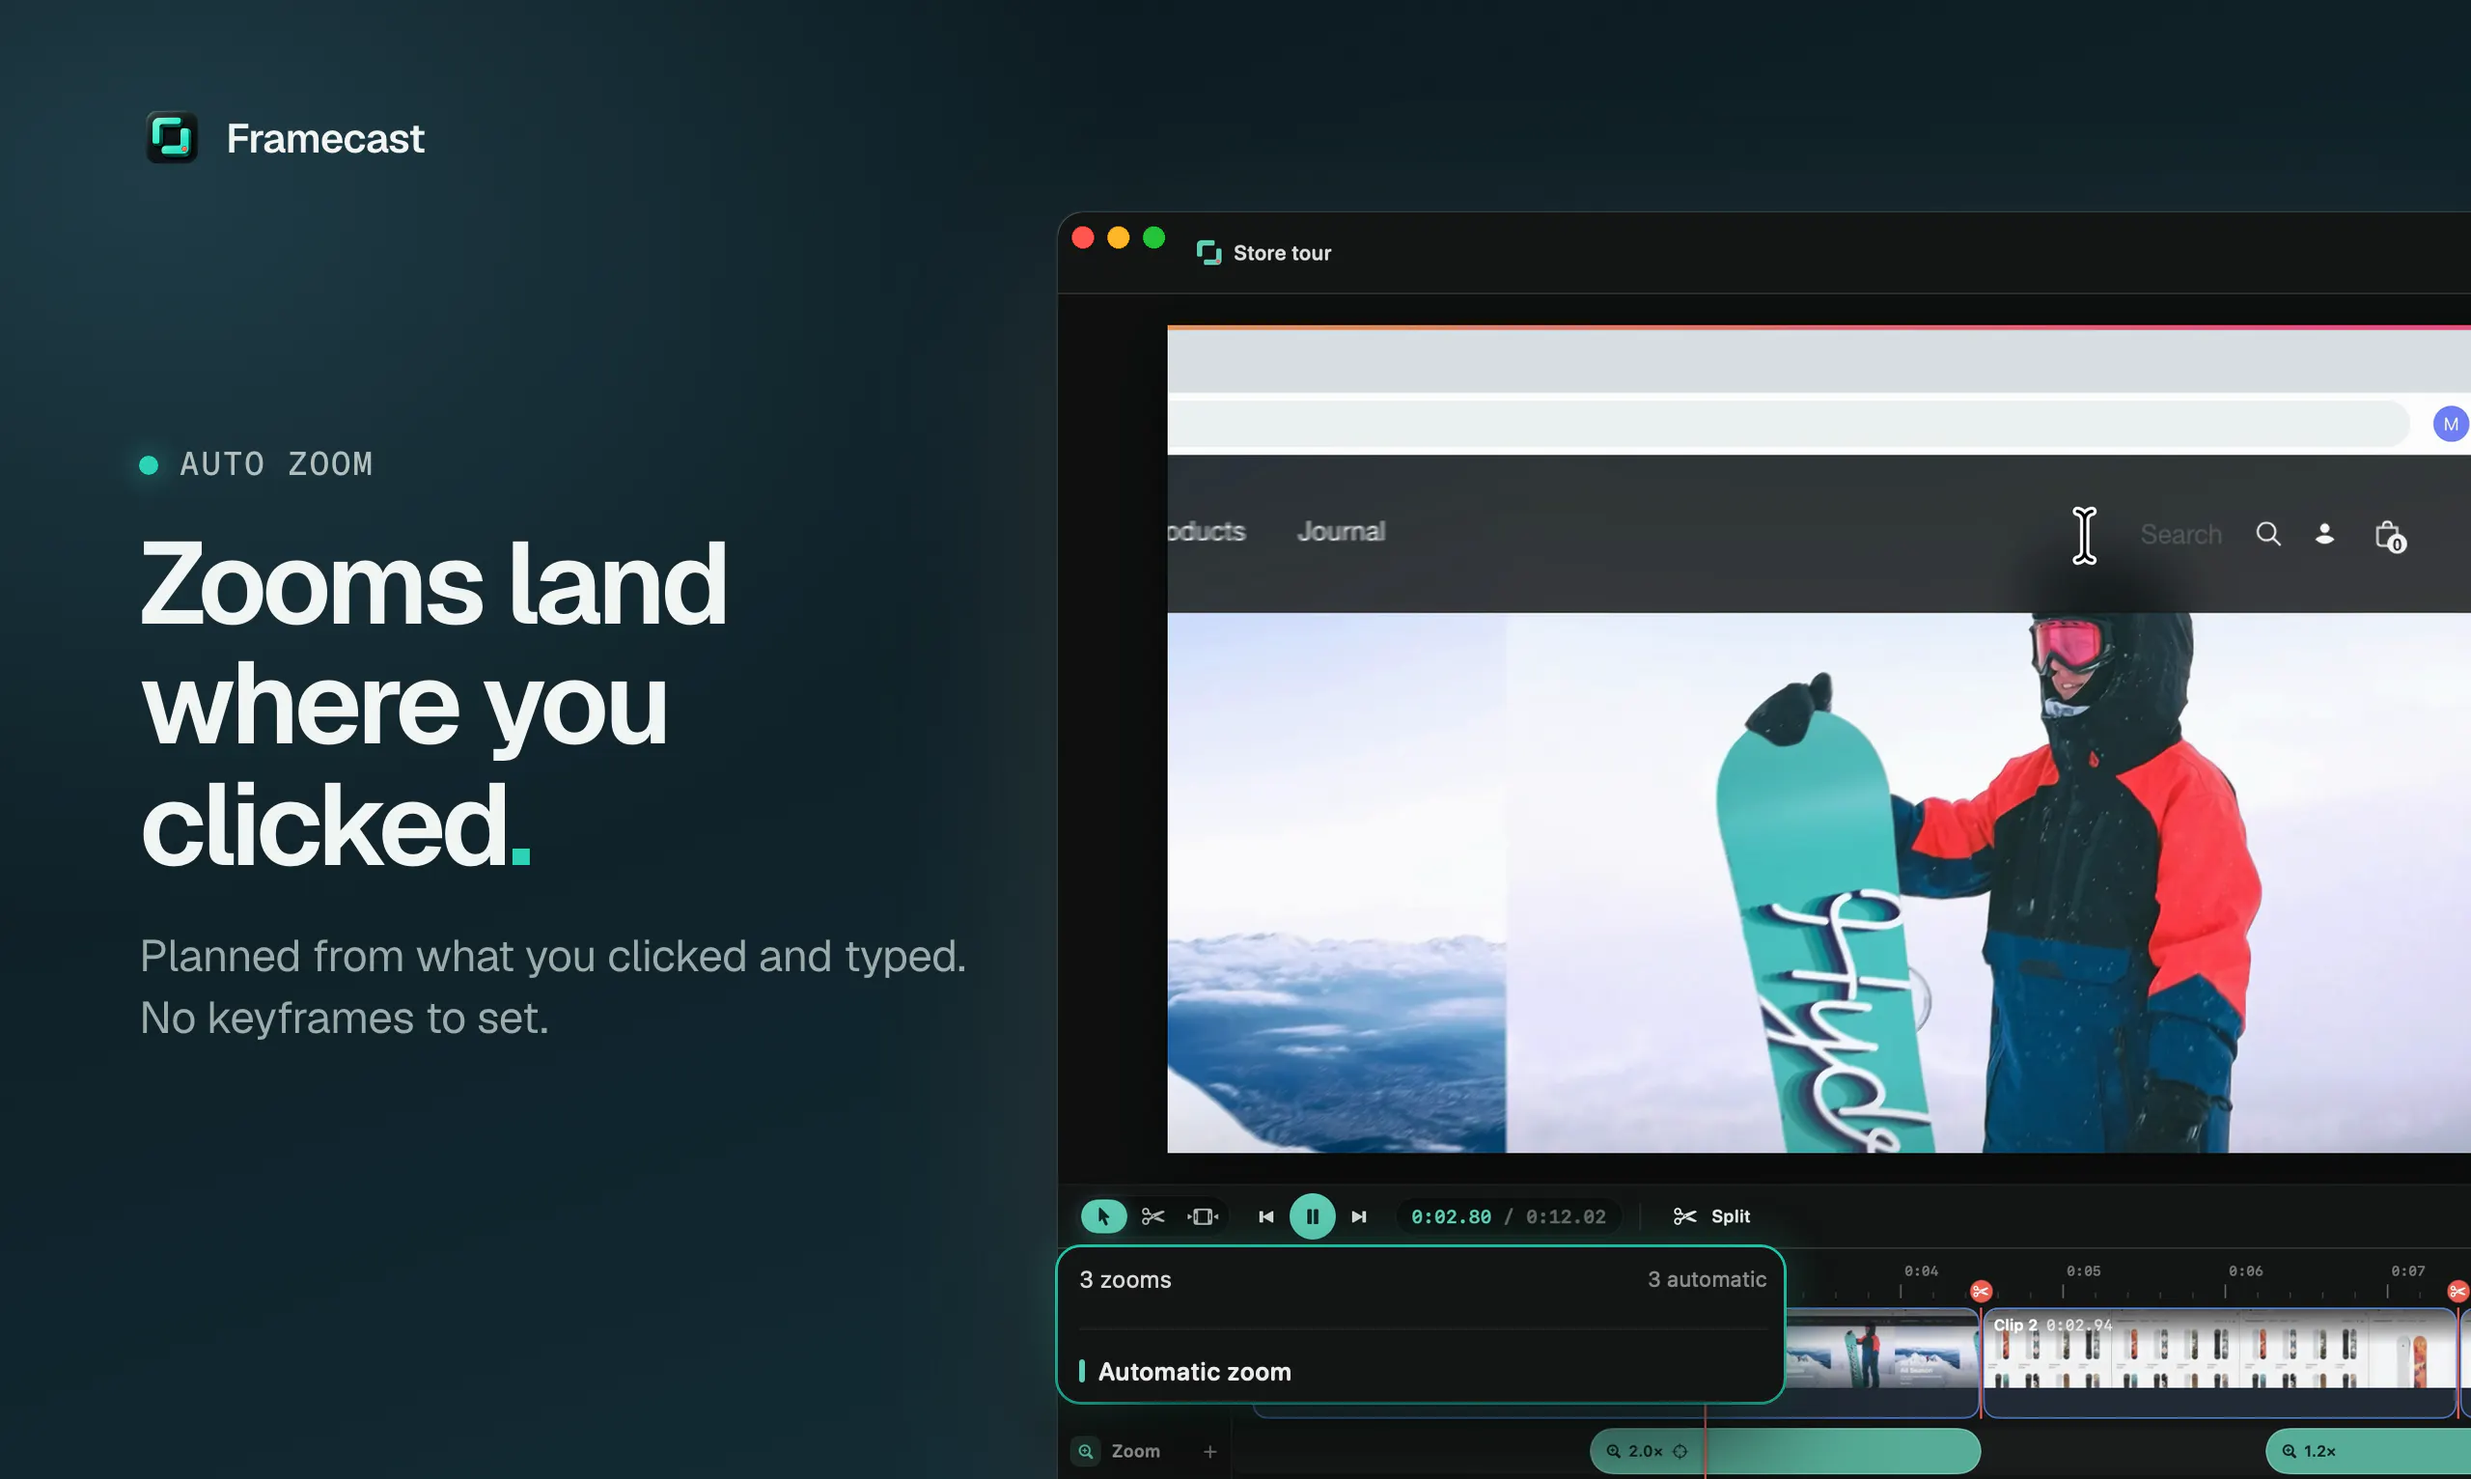Click the 3 zooms label
The width and height of the screenshot is (2471, 1479).
coord(1124,1278)
